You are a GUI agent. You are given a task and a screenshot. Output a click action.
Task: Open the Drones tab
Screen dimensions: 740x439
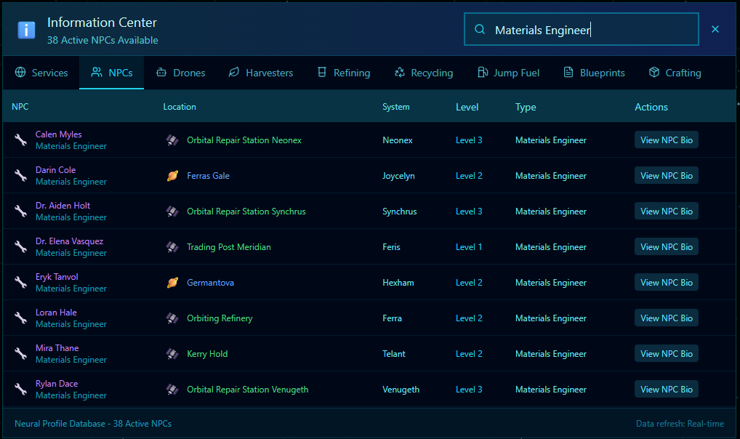(180, 73)
